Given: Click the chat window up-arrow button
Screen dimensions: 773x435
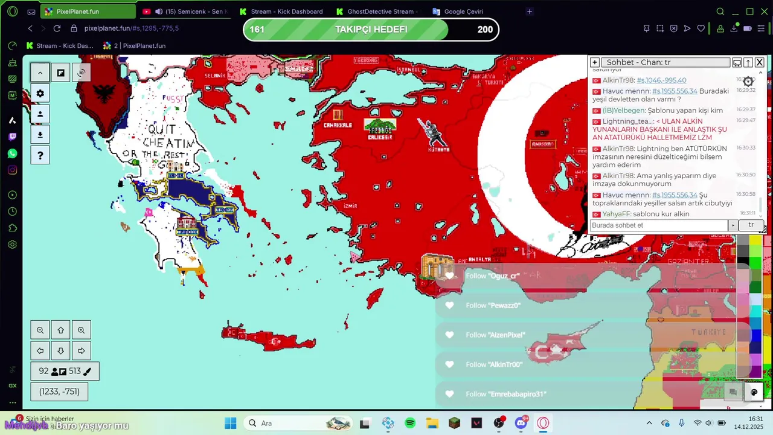Looking at the screenshot, I should 748,62.
